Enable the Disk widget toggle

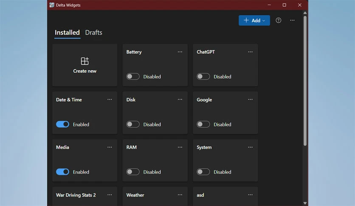(133, 124)
